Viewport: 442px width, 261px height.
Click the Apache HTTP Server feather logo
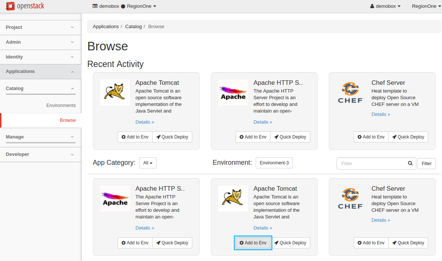pos(233,92)
